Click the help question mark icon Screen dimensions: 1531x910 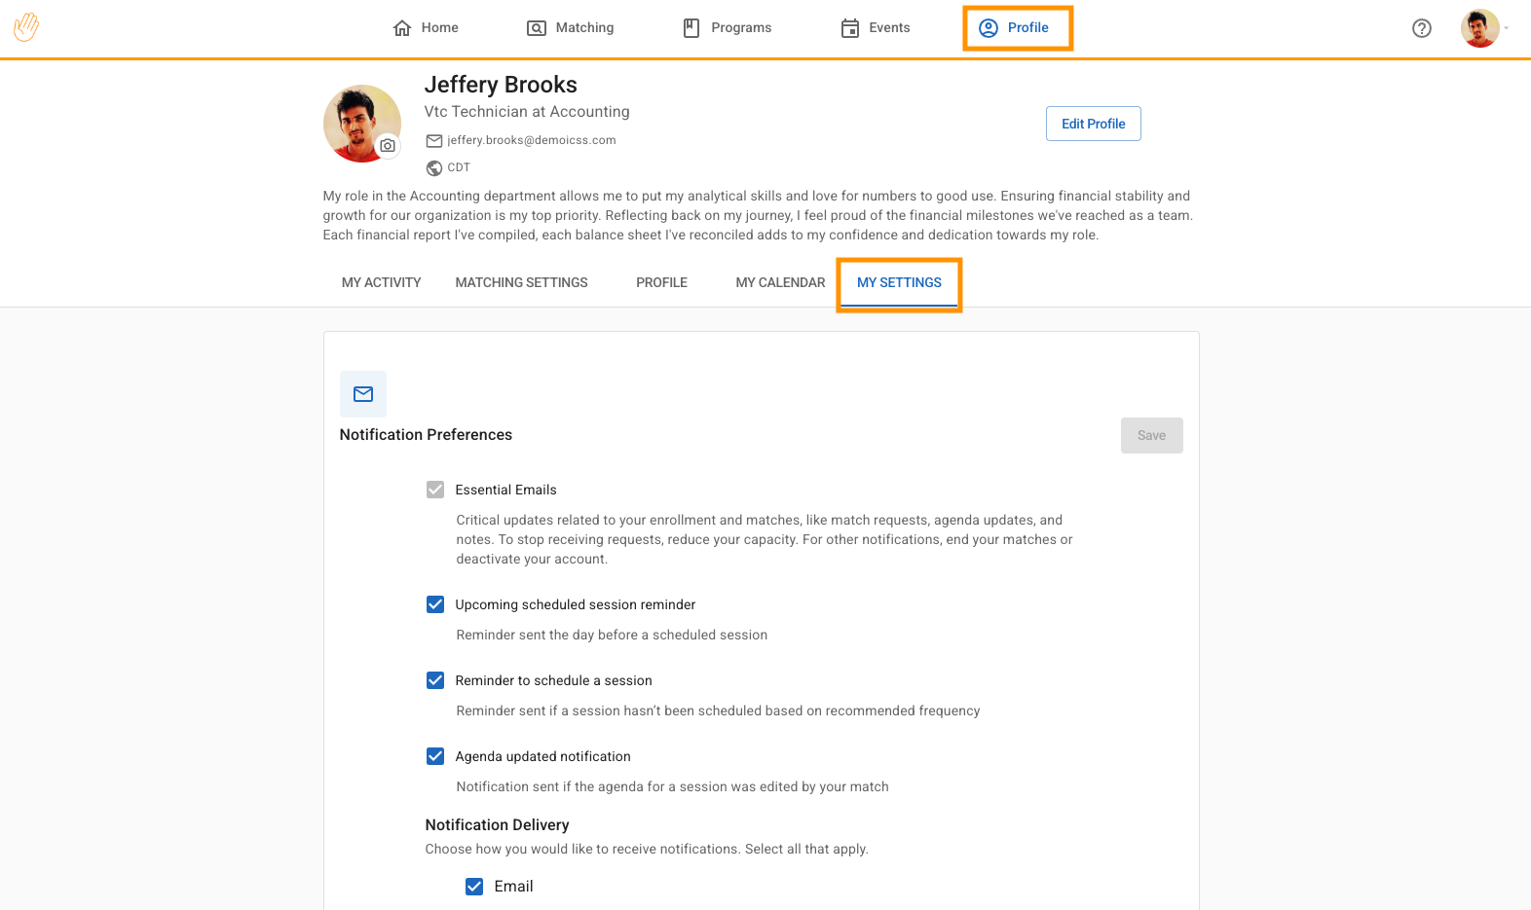coord(1422,28)
